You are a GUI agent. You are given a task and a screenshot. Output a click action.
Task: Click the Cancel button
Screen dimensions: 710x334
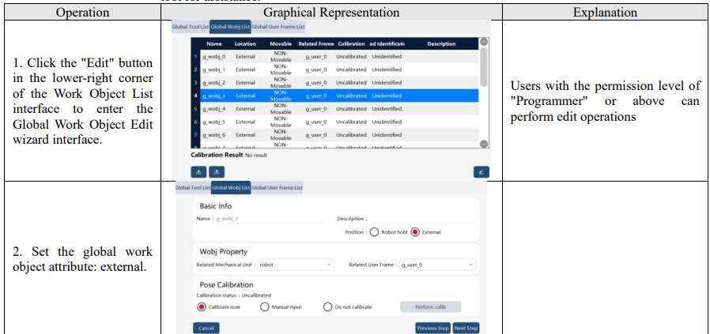[x=206, y=328]
